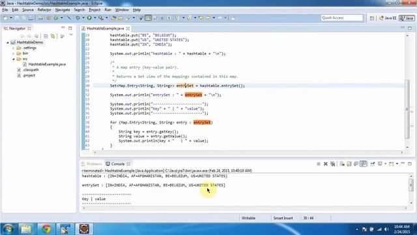This screenshot has width=417, height=235.
Task: Open Google Chrome from taskbar
Action: pos(46,229)
